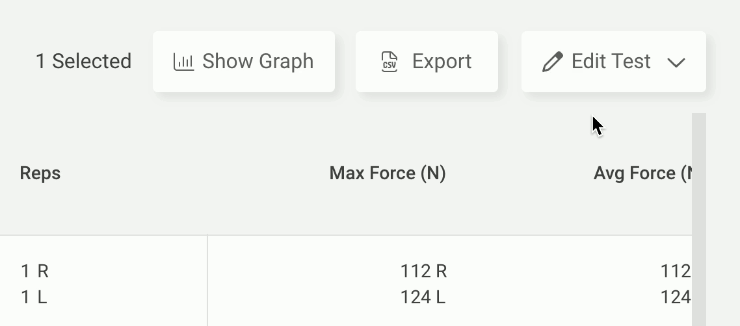
Task: Click the bar chart icon on Show Graph
Action: pos(183,62)
